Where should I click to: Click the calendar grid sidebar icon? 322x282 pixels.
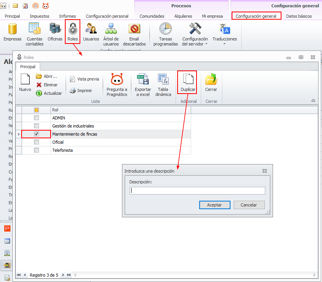pos(7,241)
